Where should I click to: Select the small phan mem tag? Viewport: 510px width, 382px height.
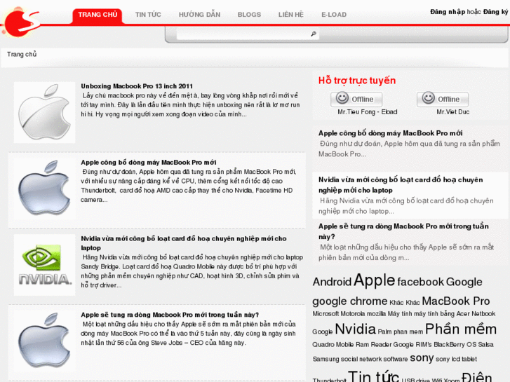(408, 332)
